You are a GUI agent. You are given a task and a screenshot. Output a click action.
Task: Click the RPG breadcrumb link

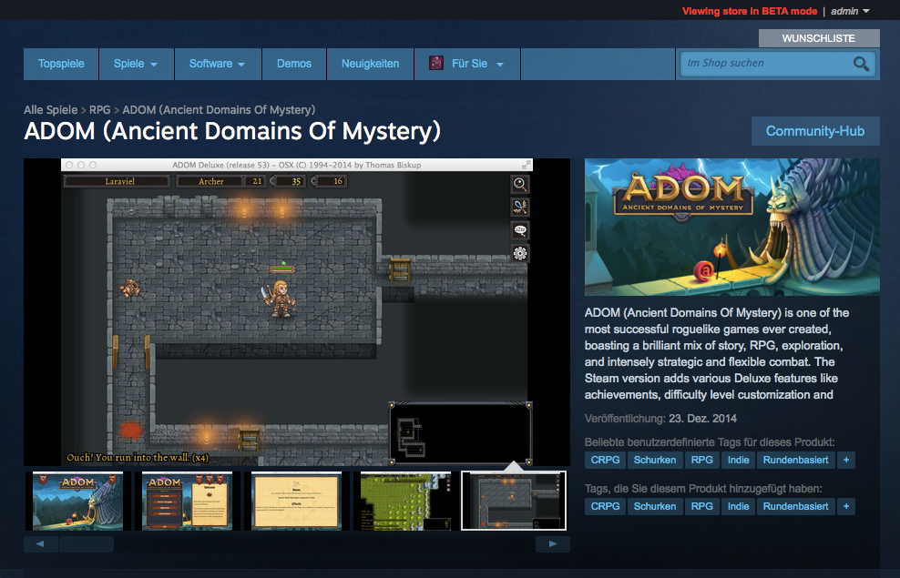(100, 109)
